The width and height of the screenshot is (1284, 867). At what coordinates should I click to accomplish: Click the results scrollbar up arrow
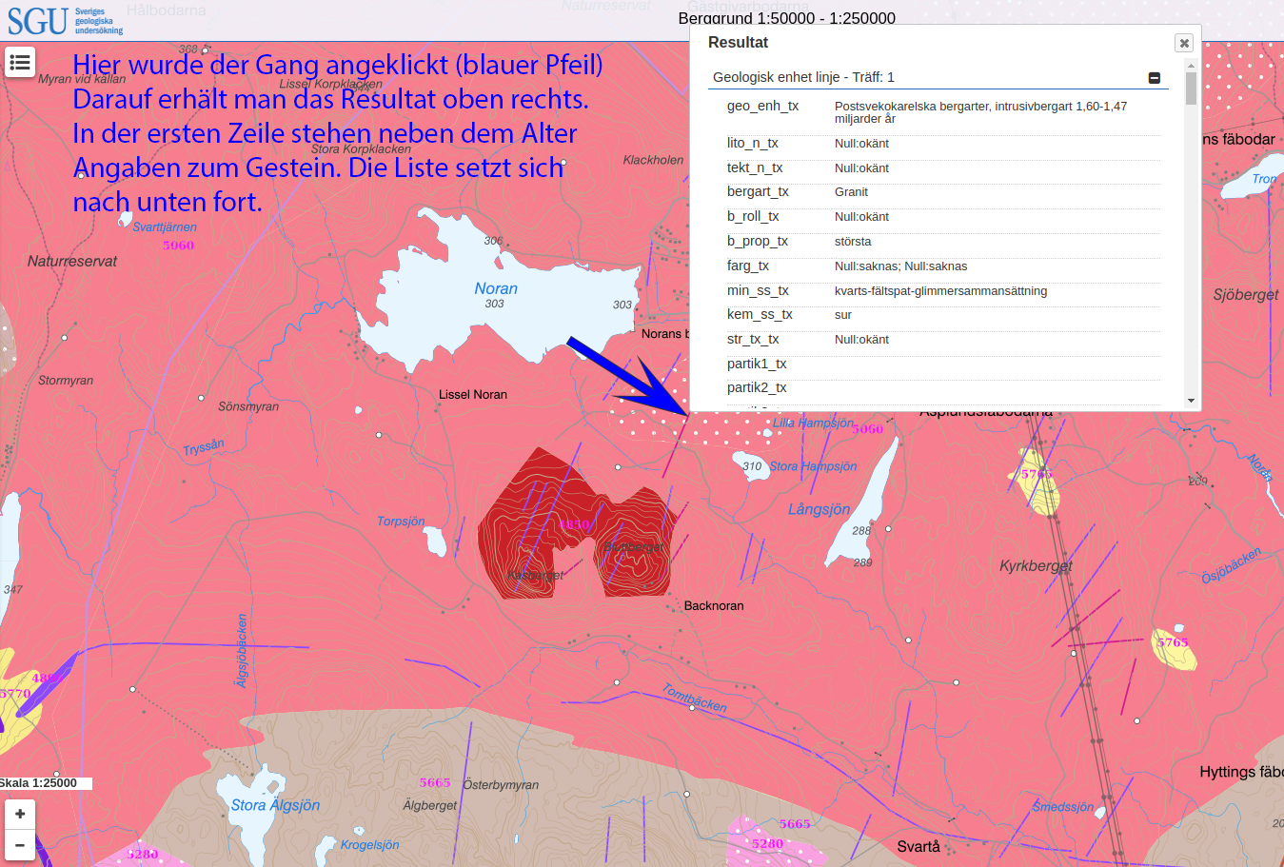[1191, 65]
